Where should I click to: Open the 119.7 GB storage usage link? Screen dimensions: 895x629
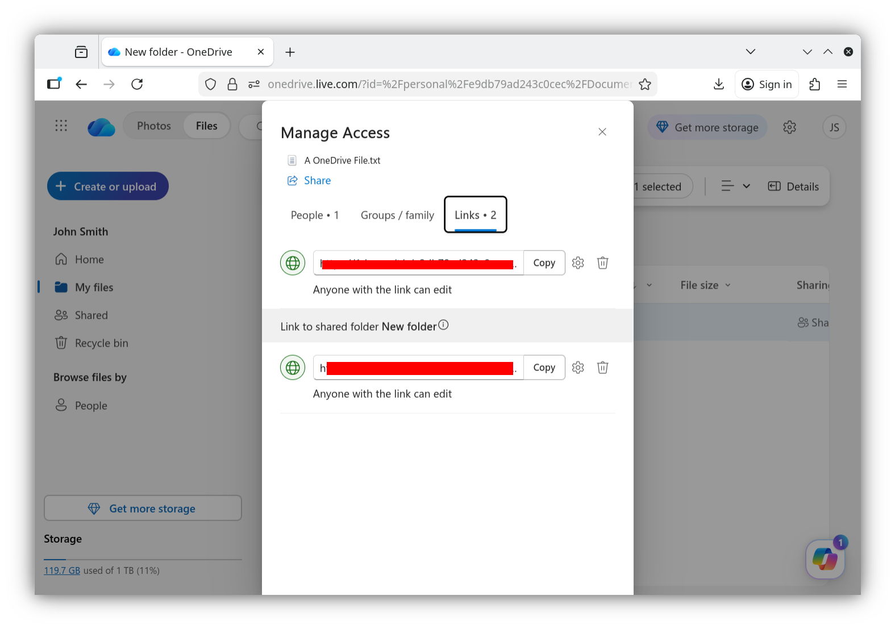[62, 570]
